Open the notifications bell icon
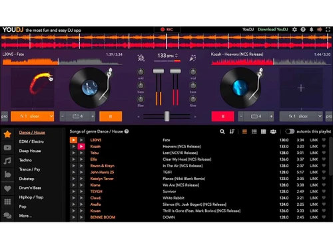The image size is (333, 249). tap(312, 29)
